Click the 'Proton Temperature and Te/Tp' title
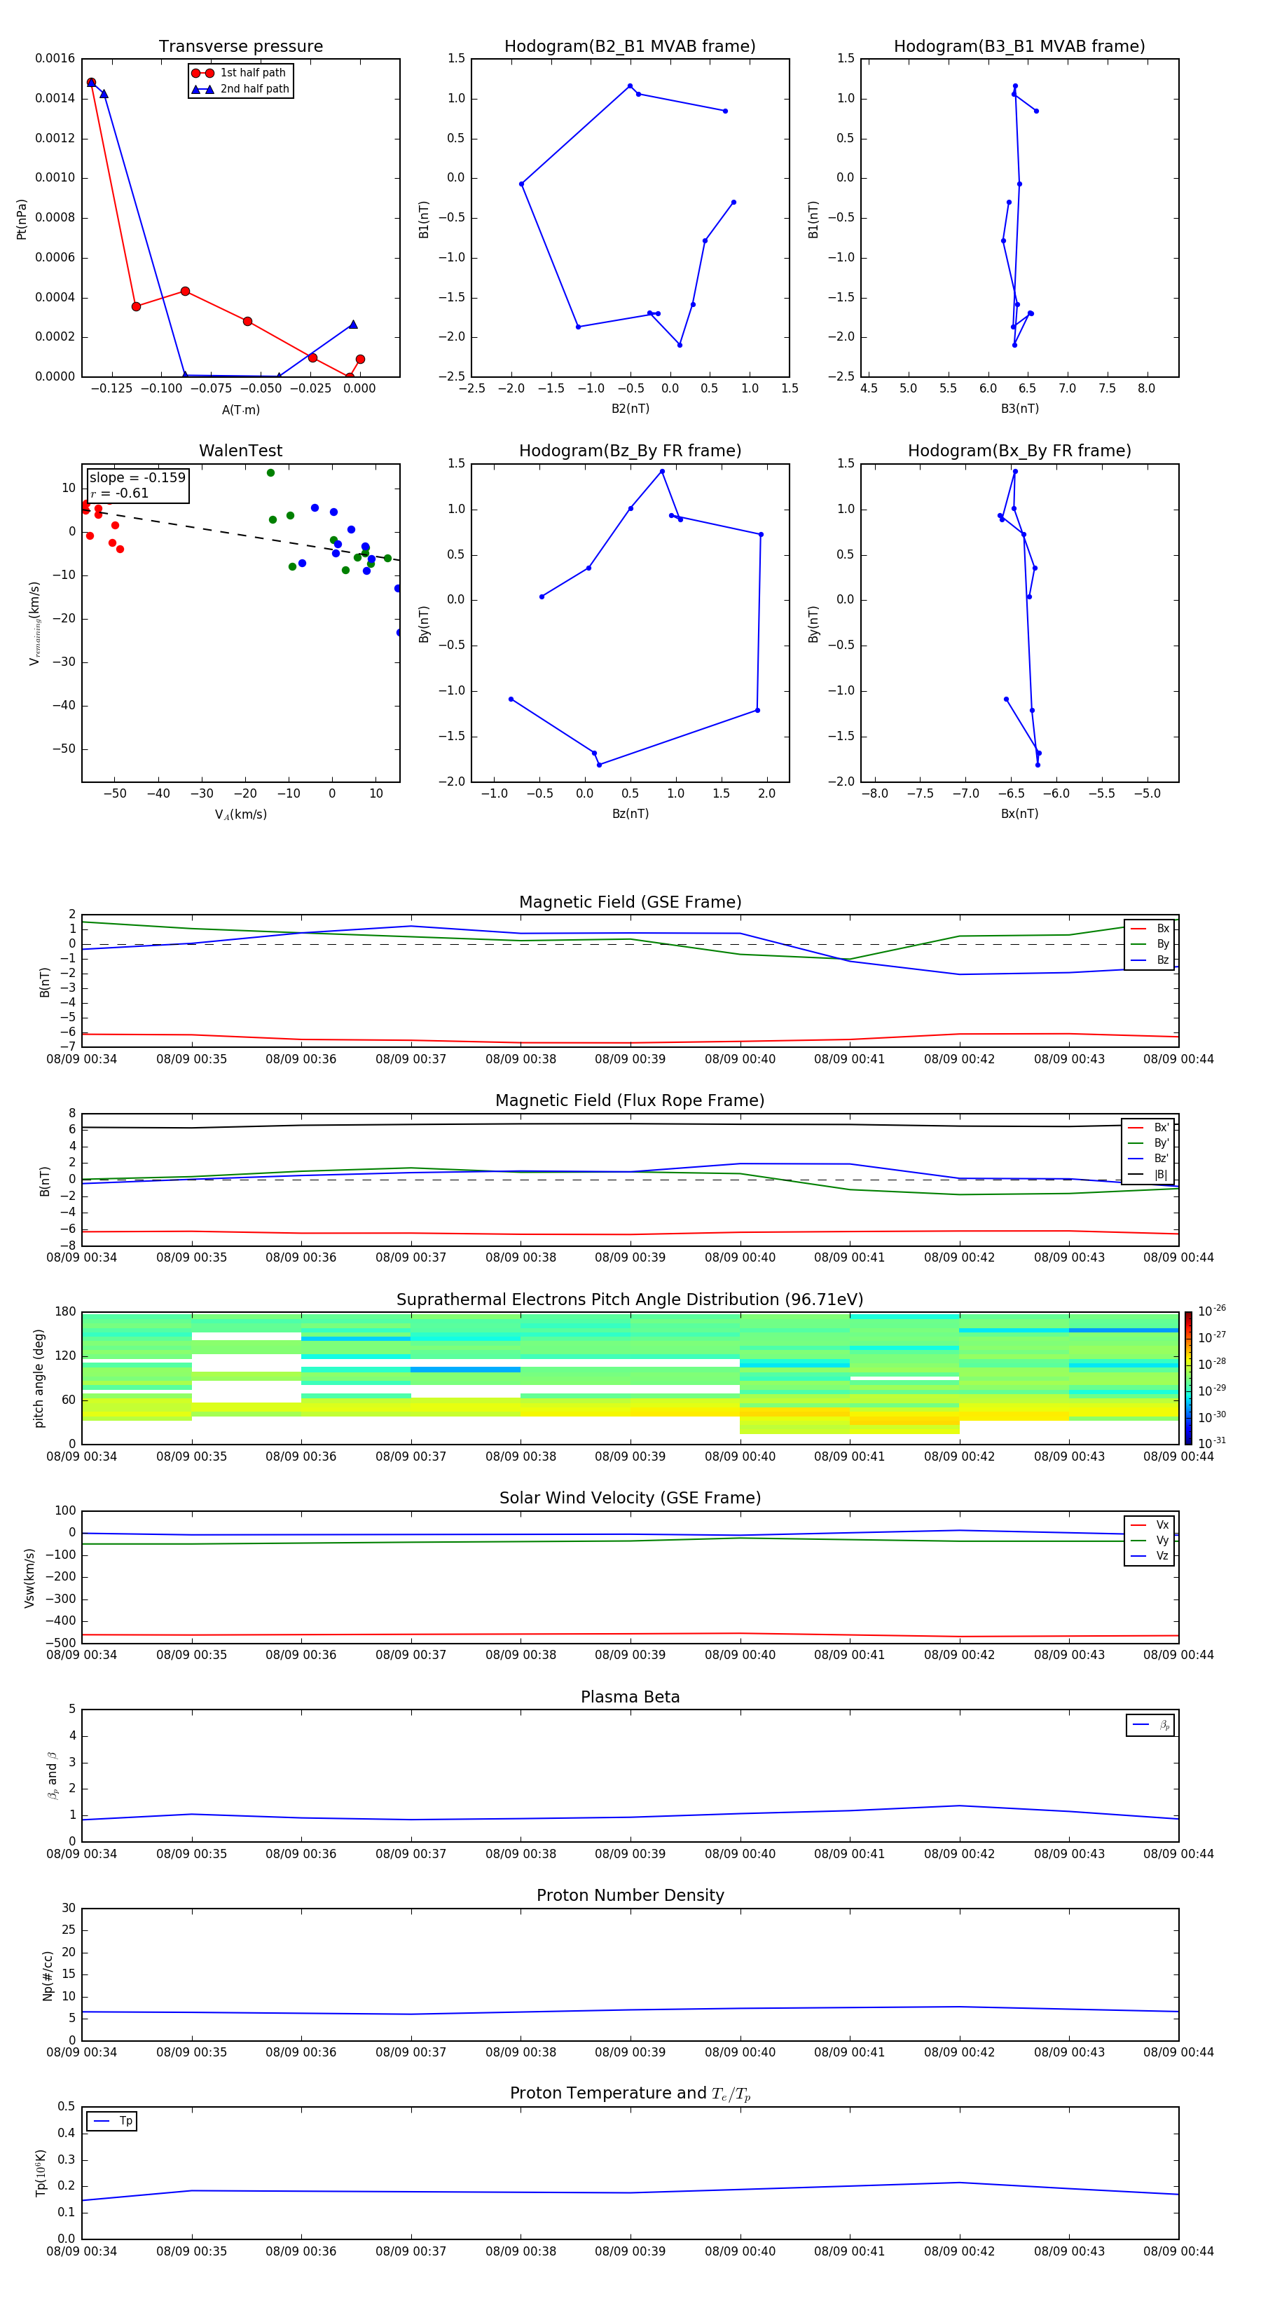This screenshot has height=2313, width=1261. point(630,2095)
